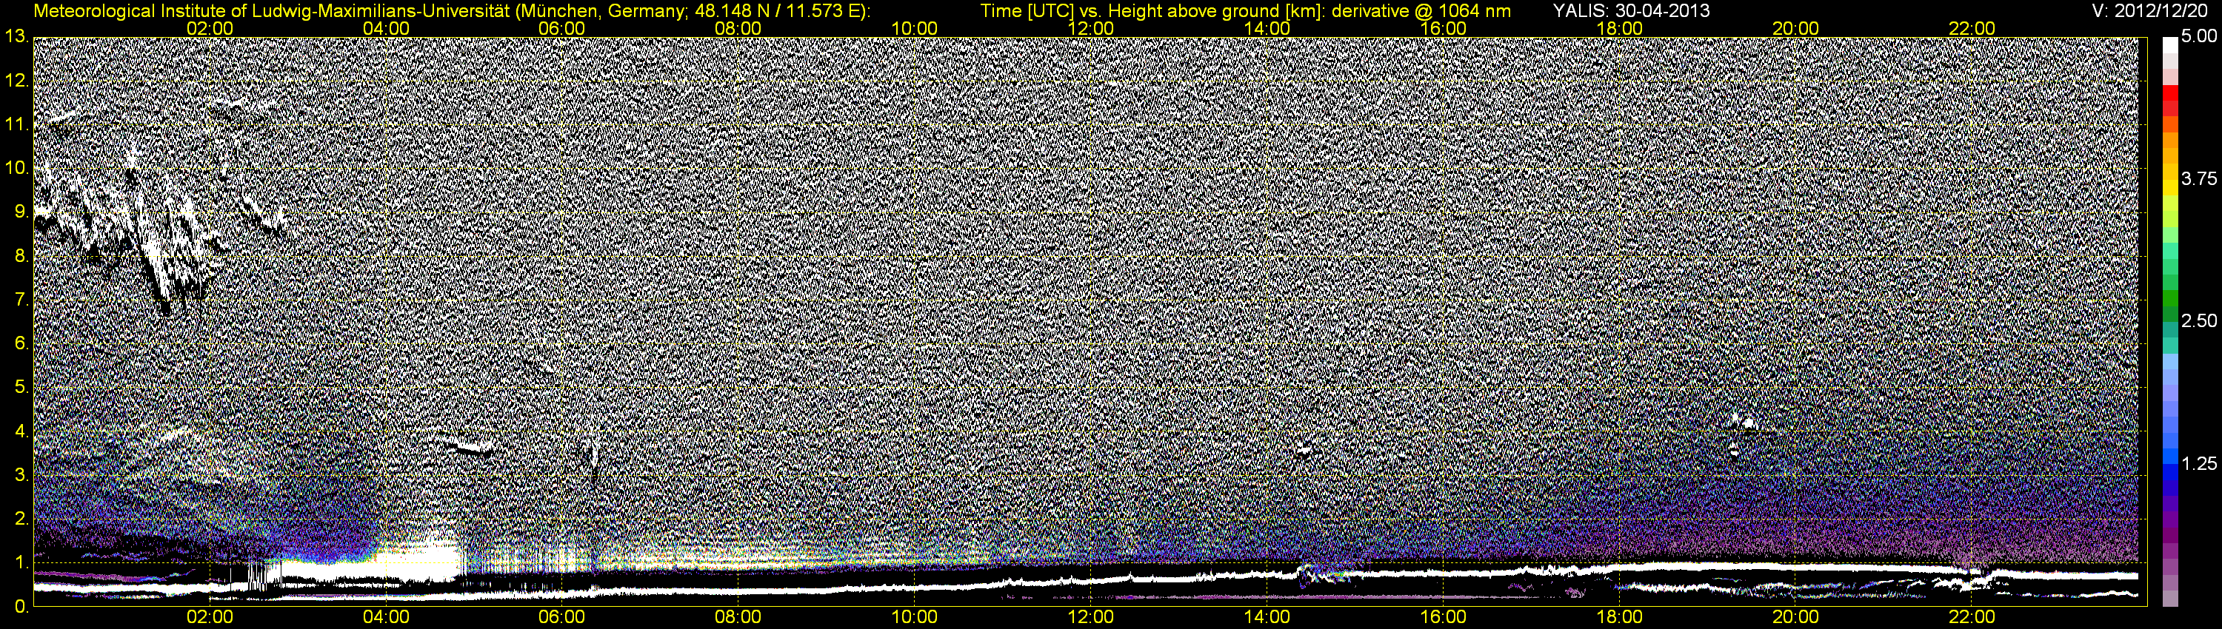2222x629 pixels.
Task: Pick the yellow band in the color scale
Action: [2170, 186]
